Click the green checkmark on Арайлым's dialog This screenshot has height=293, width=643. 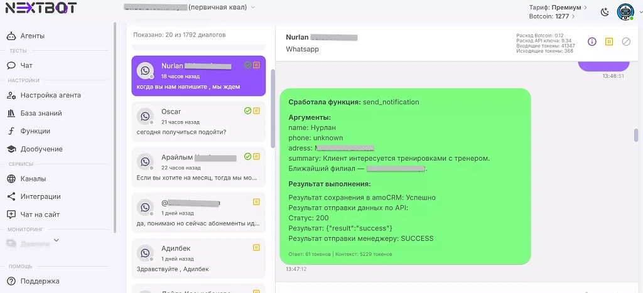coord(247,156)
